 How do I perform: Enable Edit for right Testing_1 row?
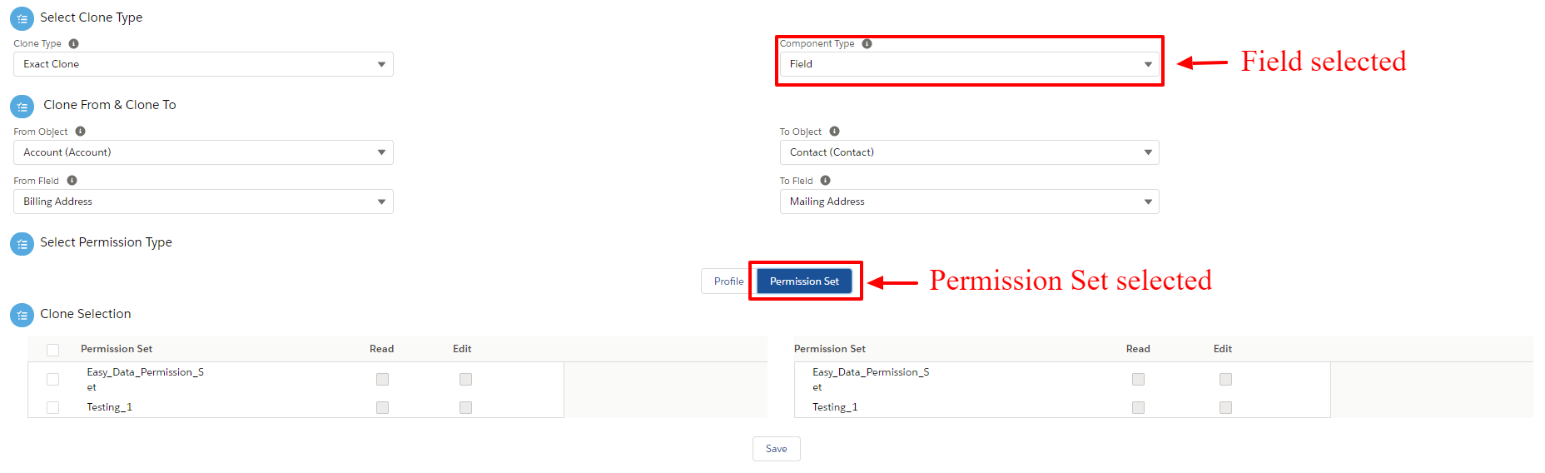coord(1225,407)
